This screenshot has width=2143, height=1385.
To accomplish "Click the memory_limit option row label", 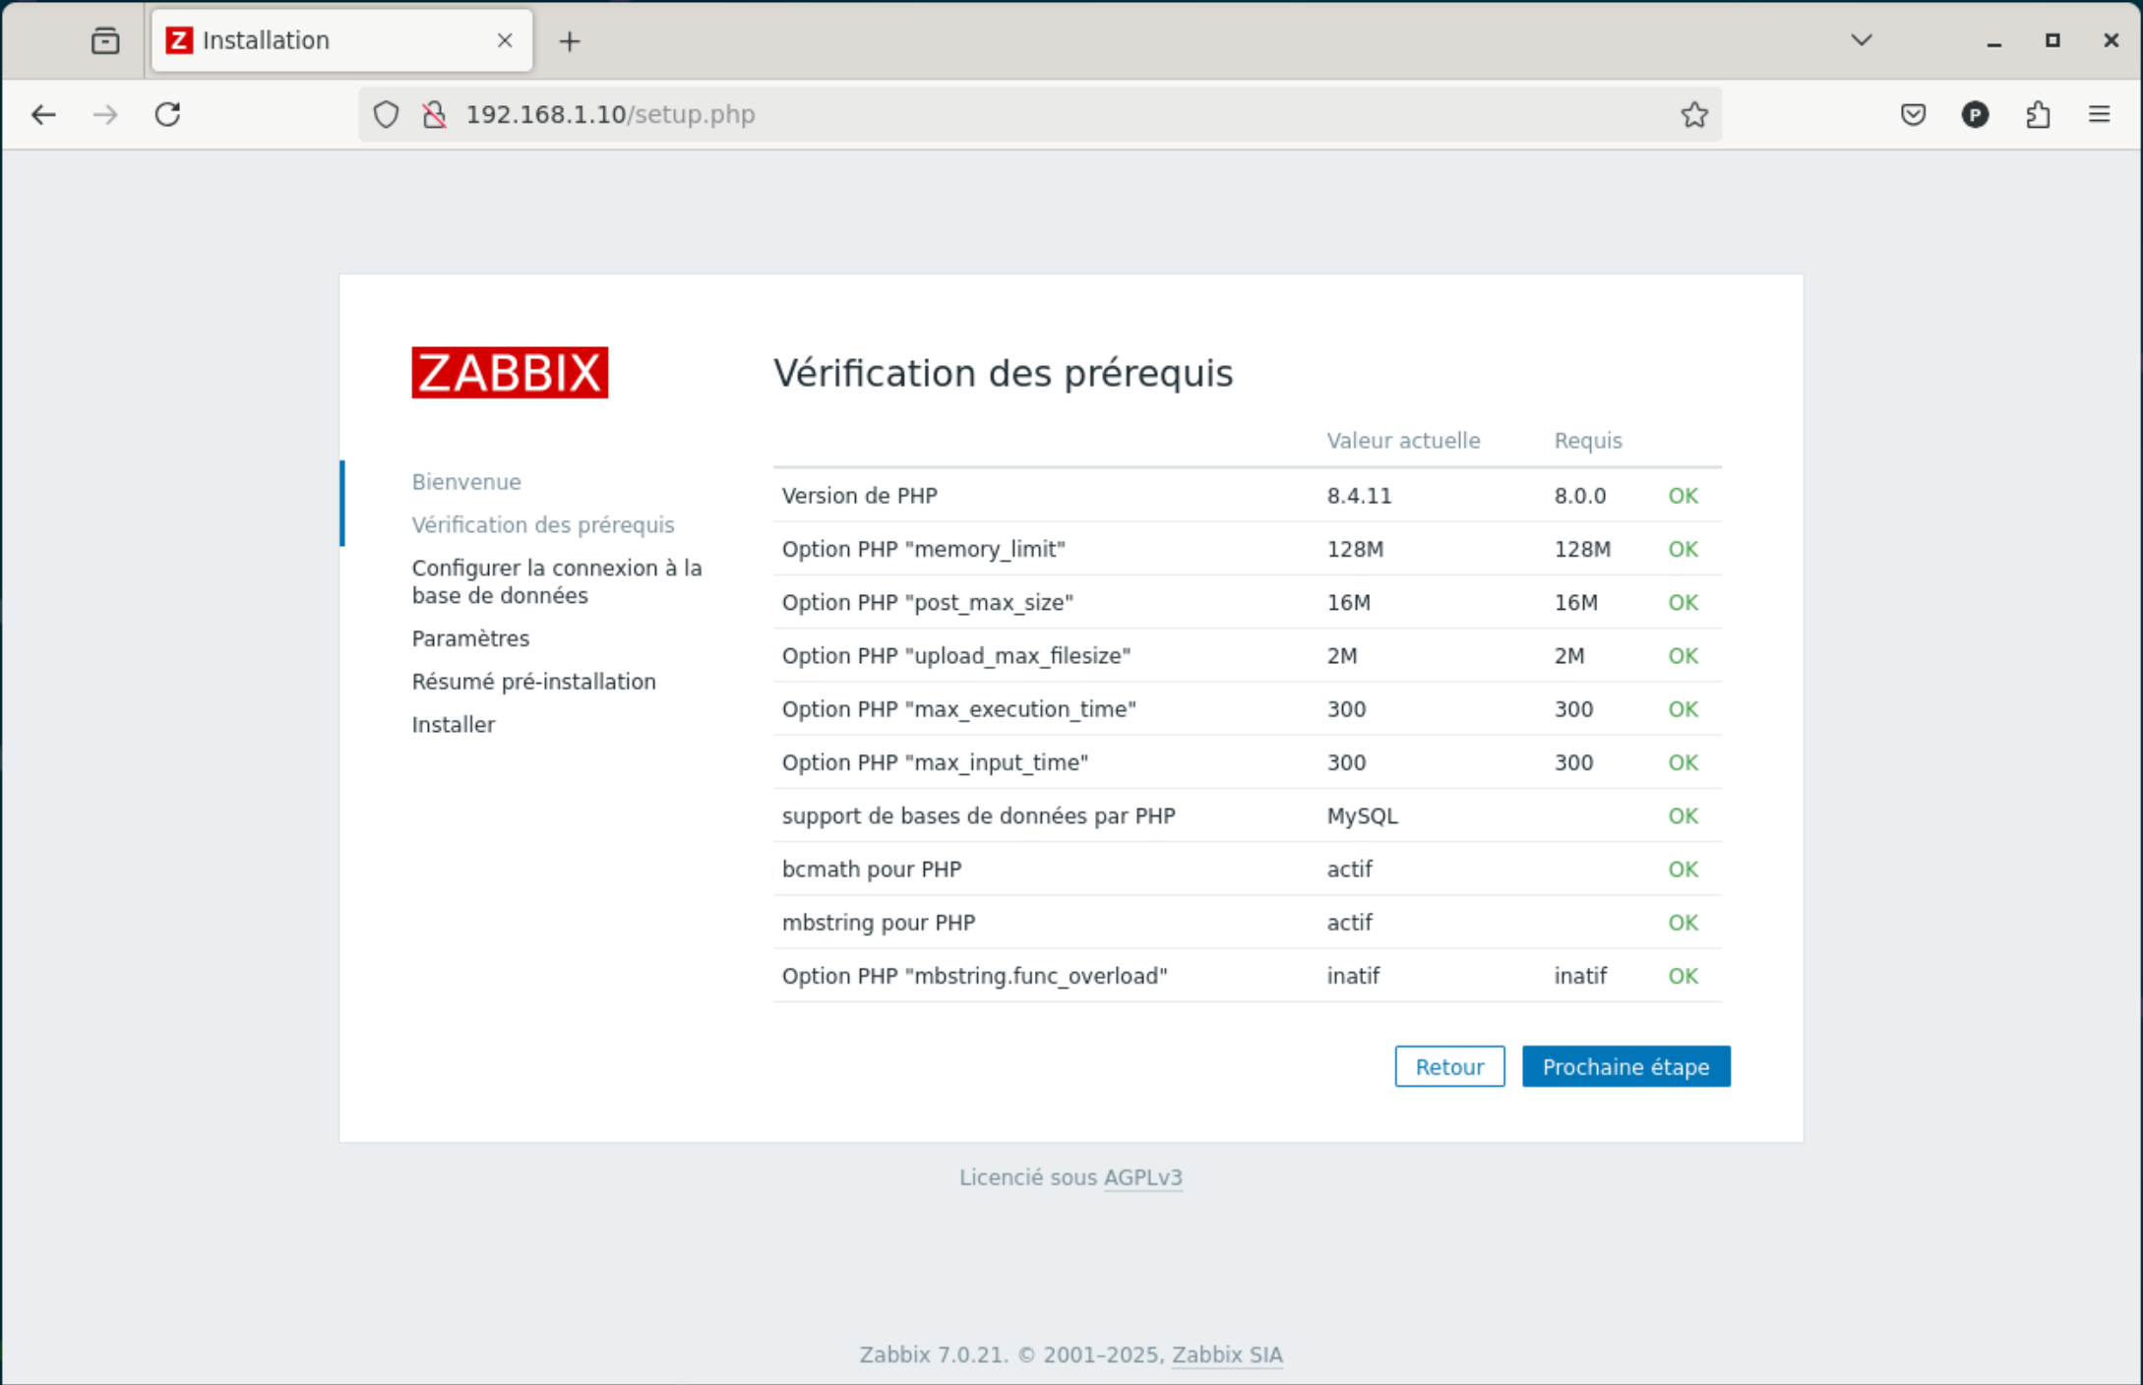I will point(924,549).
